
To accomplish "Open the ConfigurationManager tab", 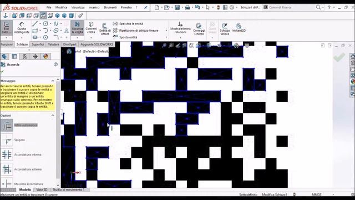I will [x=24, y=56].
